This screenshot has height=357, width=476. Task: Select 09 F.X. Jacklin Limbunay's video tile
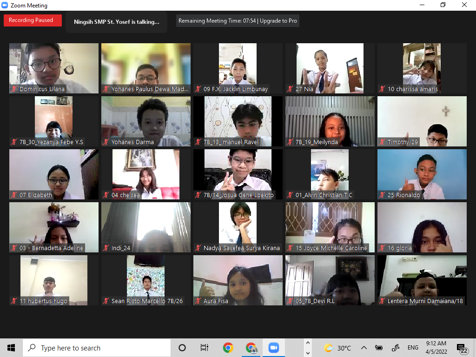pyautogui.click(x=238, y=68)
